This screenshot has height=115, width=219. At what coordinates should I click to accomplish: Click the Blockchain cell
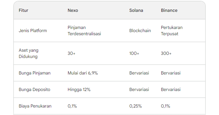140,31
